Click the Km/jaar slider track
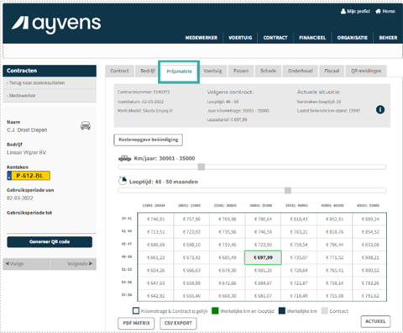The image size is (403, 333). click(x=252, y=167)
